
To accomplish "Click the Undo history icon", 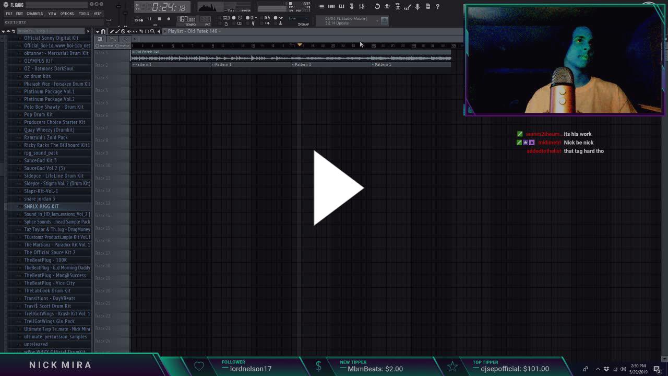I will (377, 6).
